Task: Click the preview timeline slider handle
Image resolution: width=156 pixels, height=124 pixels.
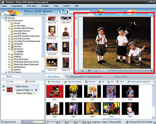Action: click(x=151, y=70)
